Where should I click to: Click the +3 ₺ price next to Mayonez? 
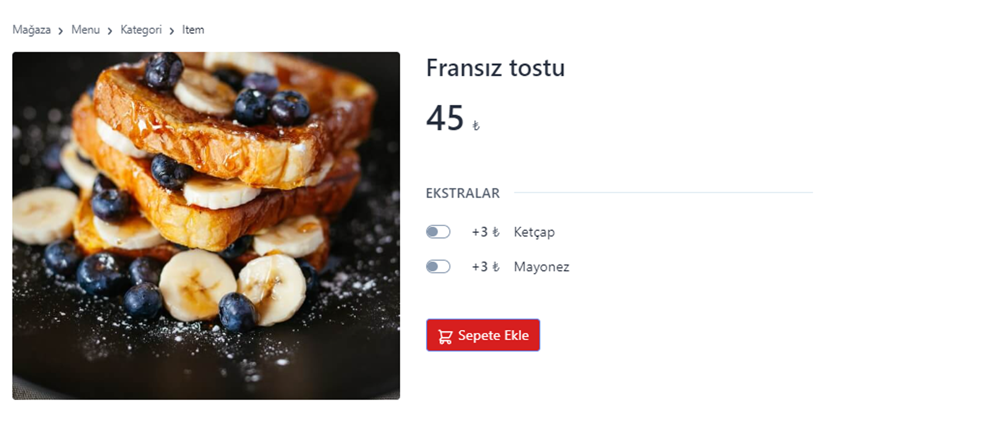[486, 267]
